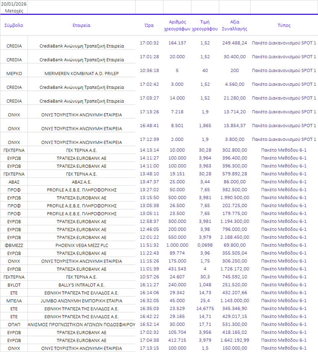The height and width of the screenshot is (352, 318).
Task: Click the ΜΠΕΛΑ symbol cell
Action: [14, 301]
